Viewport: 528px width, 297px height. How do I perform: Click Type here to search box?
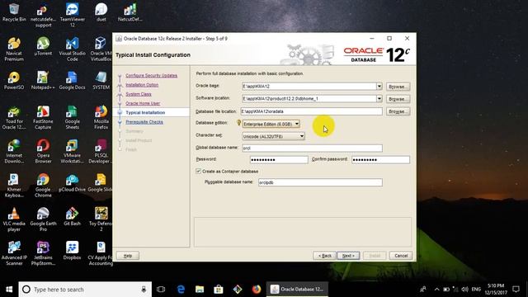click(85, 290)
